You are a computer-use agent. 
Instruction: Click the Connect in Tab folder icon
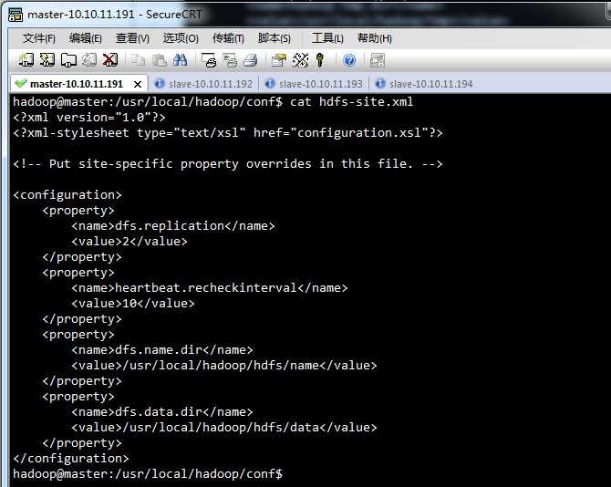[68, 60]
